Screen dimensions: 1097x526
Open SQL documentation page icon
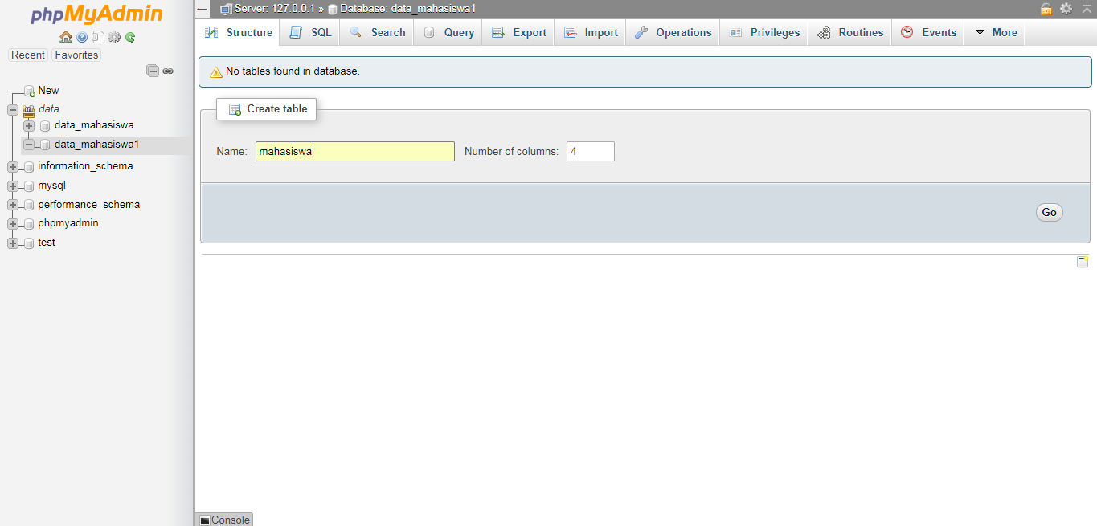click(x=96, y=37)
